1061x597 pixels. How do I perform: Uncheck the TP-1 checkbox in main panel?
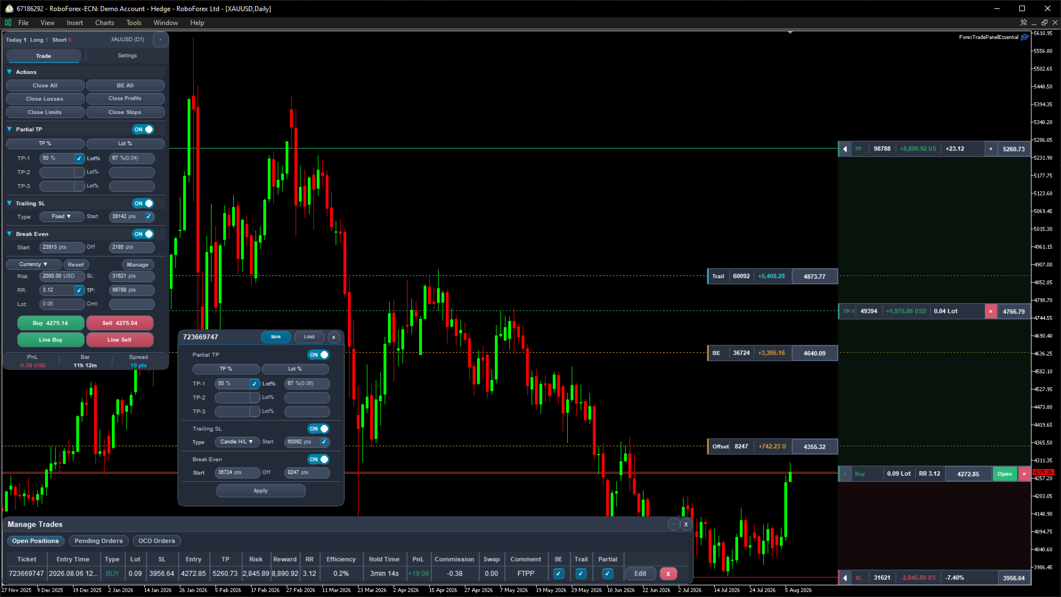(x=79, y=159)
